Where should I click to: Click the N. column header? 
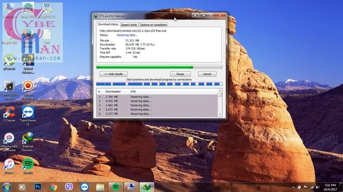pos(99,91)
